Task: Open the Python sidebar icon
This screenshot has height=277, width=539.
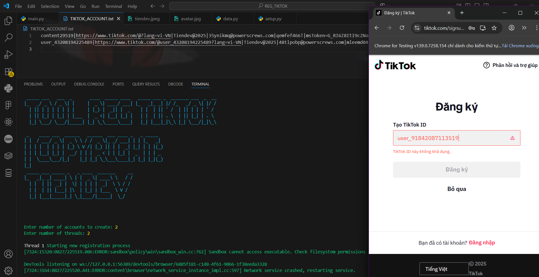Action: [8, 88]
